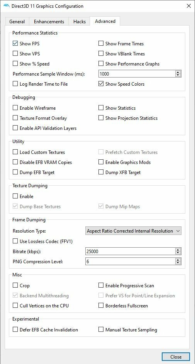The width and height of the screenshot is (195, 364).
Task: Tick Enable under Texture Dumping
Action: (15, 197)
